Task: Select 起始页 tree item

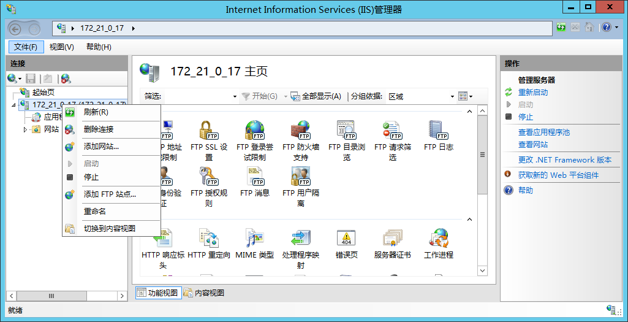Action: click(44, 93)
